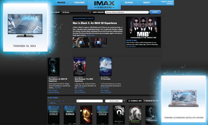Viewport: 208px width, 125px height.
Task: Click VIEW ALL under Also in IMAX
Action: 53,103
